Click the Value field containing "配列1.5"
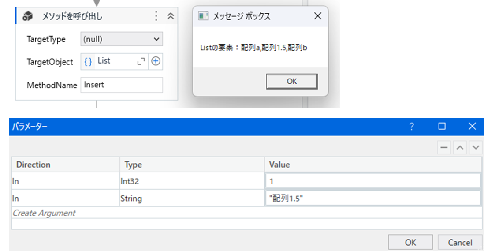 pos(372,199)
